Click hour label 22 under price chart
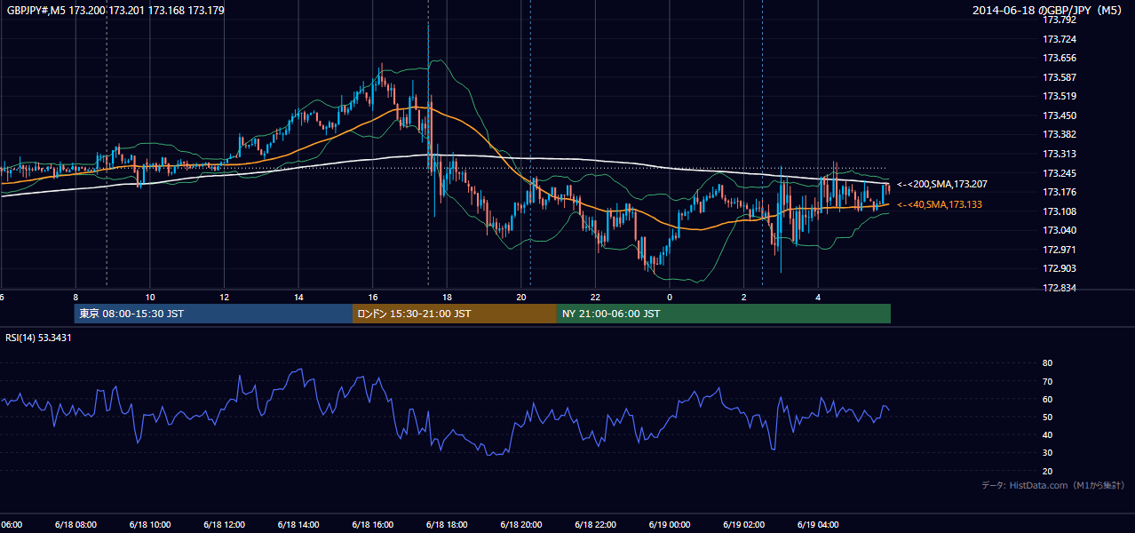 click(595, 298)
